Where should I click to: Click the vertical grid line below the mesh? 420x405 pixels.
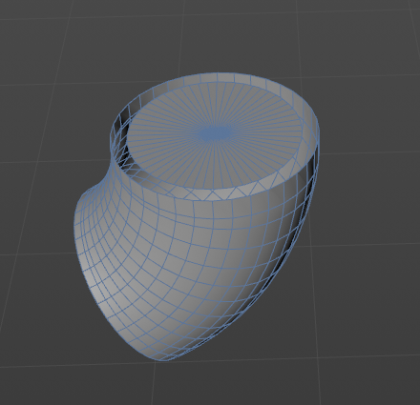coord(154,381)
